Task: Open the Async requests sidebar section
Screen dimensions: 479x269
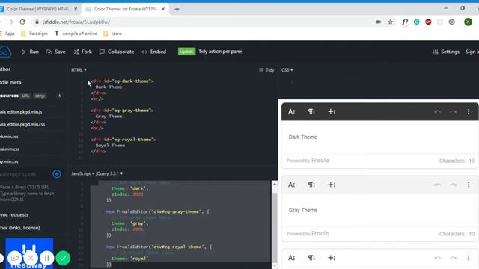Action: 14,214
